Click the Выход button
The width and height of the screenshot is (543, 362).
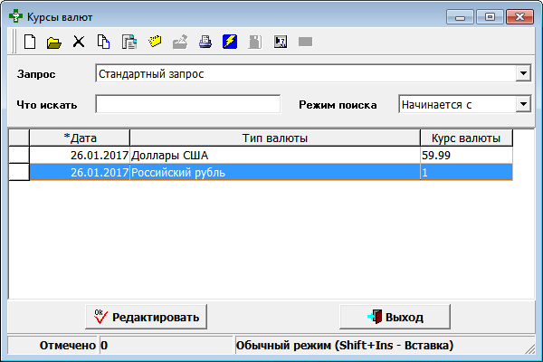tap(395, 317)
